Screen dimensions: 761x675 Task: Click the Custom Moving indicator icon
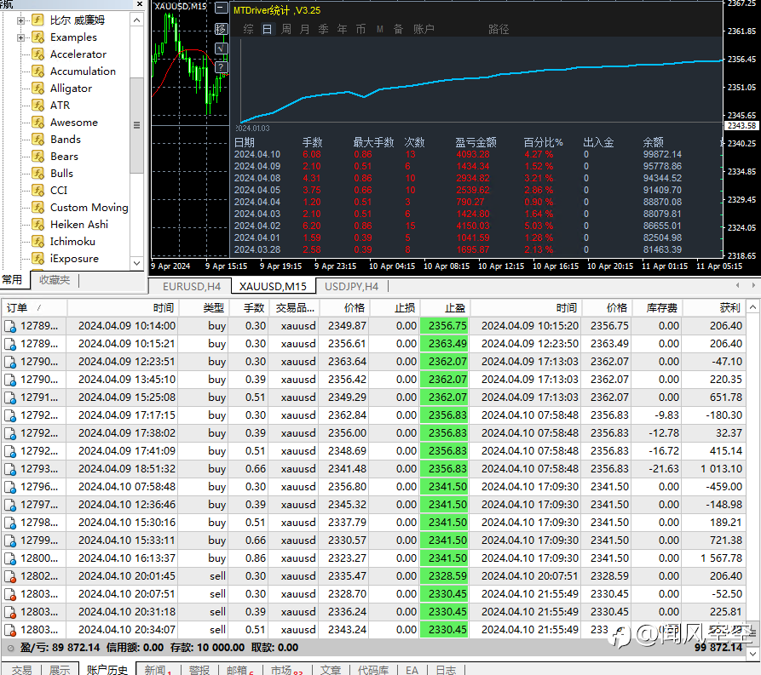(37, 208)
